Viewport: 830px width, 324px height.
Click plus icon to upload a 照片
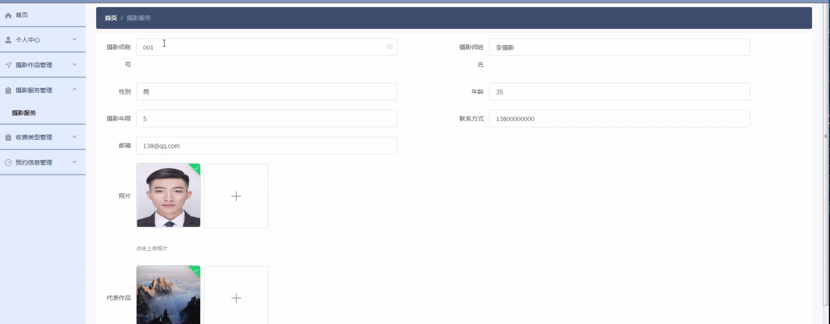tap(236, 196)
